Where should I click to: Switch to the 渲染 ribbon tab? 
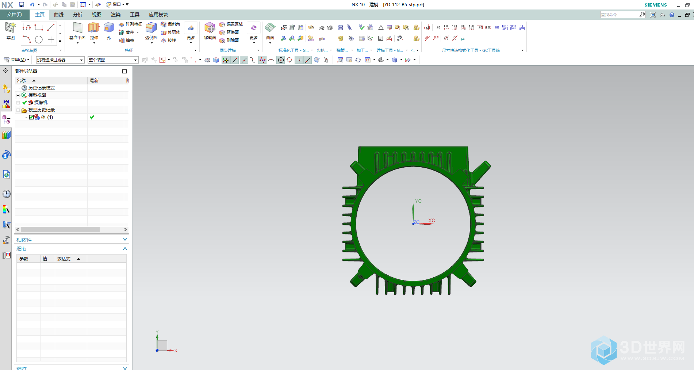click(116, 15)
